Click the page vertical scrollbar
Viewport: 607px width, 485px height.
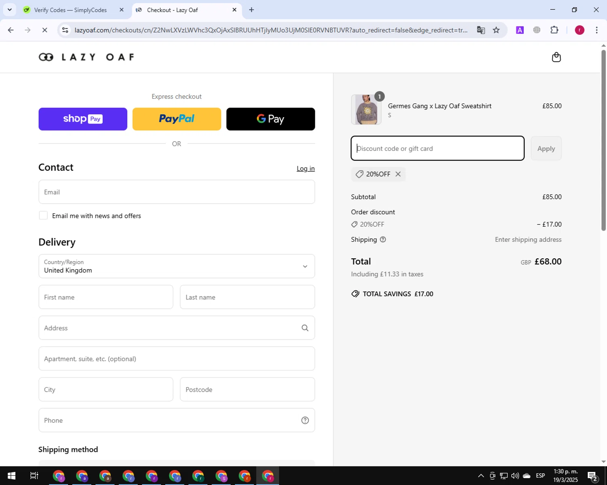(x=604, y=139)
